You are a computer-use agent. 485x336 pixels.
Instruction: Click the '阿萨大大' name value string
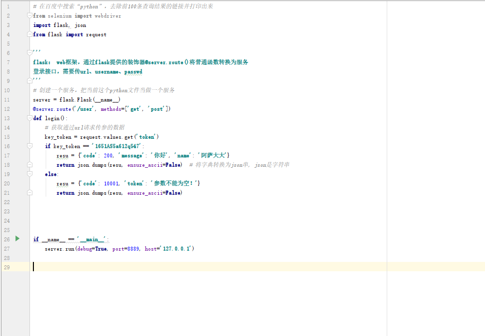[213, 155]
